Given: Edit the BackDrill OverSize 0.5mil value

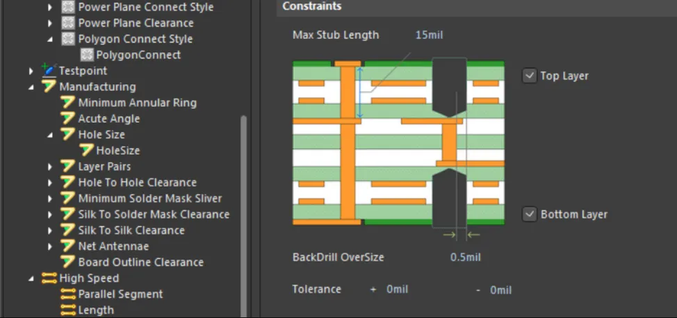Looking at the screenshot, I should pos(466,257).
